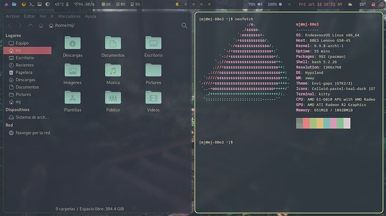Open the Videos folder icon

point(153,98)
